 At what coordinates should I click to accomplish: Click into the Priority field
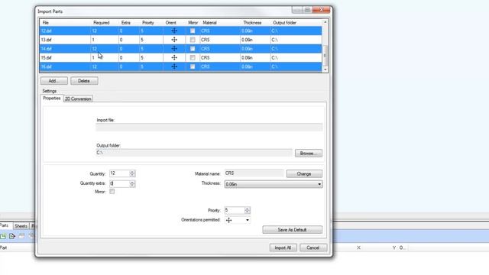235,210
